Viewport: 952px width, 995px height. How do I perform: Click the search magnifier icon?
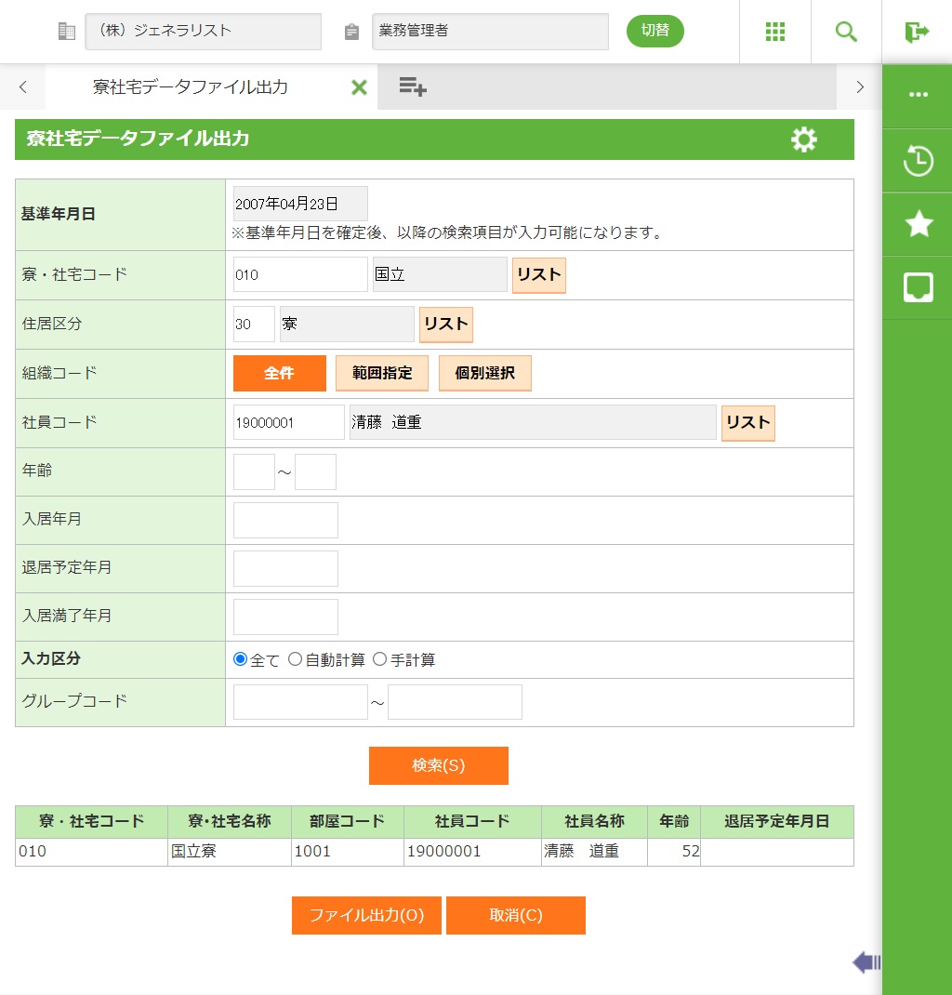tap(846, 32)
